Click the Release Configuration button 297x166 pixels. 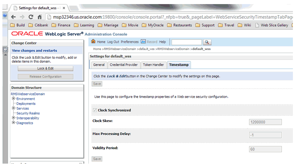(x=45, y=77)
